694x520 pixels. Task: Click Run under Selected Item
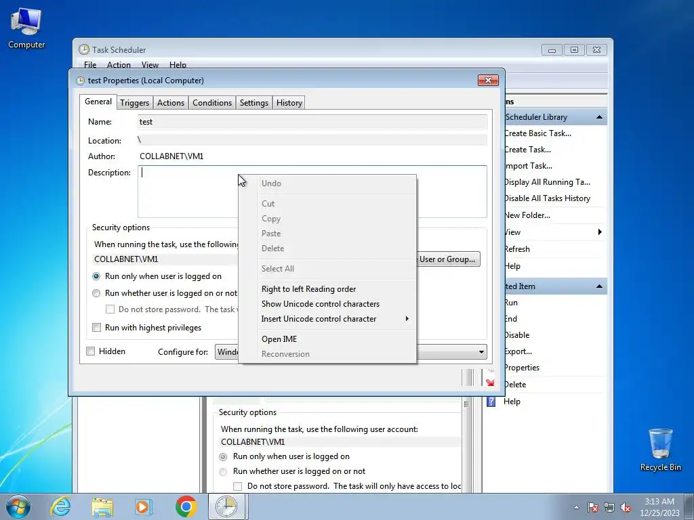coord(511,303)
